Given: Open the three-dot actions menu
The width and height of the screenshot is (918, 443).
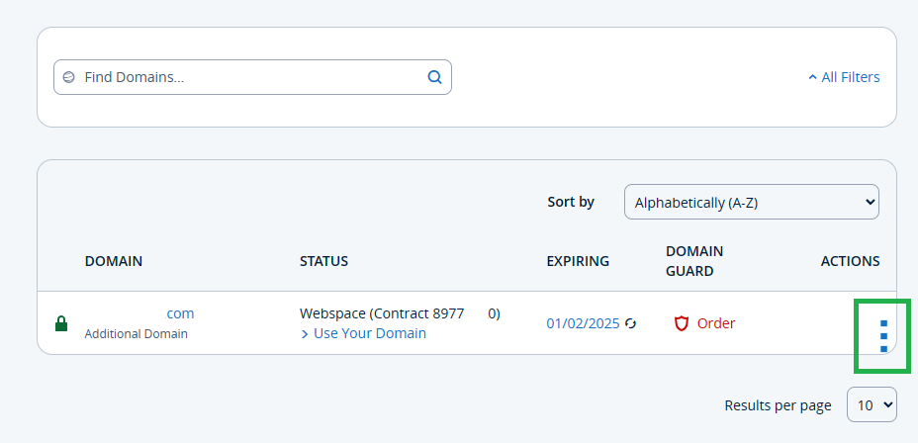Looking at the screenshot, I should click(x=884, y=336).
